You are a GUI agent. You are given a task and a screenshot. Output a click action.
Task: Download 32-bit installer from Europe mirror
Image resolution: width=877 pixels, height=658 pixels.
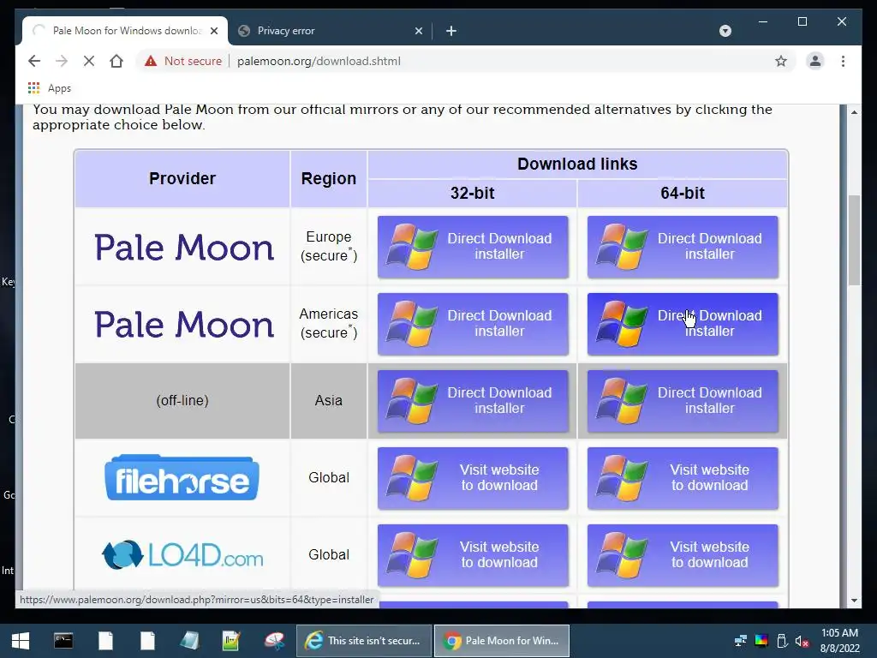[x=473, y=247]
